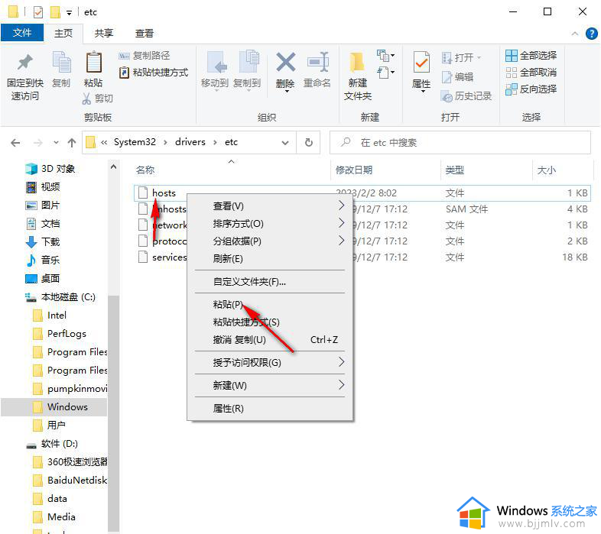
Task: Open the address bar history dropdown
Action: click(x=285, y=143)
